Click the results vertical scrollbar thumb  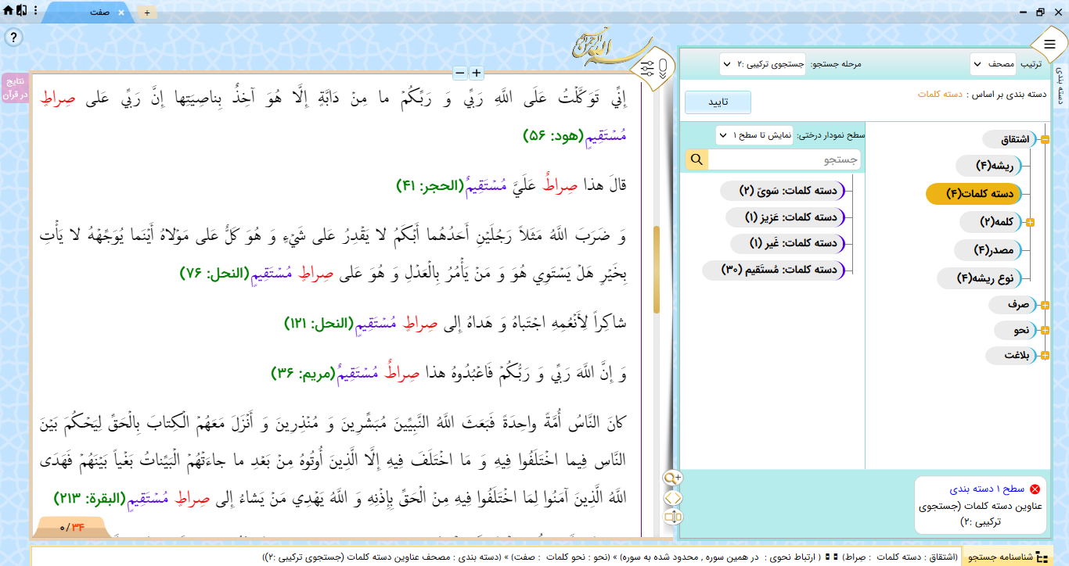(x=657, y=270)
